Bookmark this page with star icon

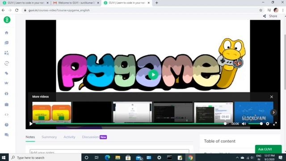pyautogui.click(x=261, y=10)
